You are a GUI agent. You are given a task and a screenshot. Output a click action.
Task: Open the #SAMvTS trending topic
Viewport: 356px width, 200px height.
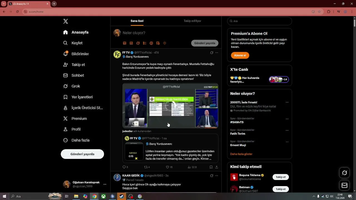coord(237,122)
